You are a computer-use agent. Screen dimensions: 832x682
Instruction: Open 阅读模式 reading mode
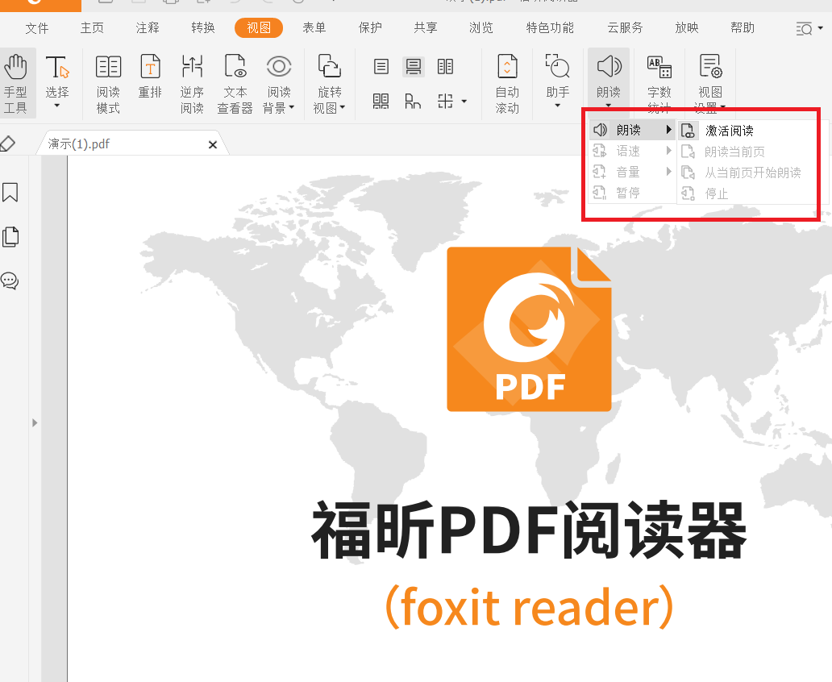coord(108,81)
